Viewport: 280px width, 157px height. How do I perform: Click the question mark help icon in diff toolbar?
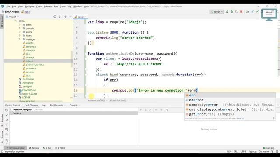click(x=167, y=110)
